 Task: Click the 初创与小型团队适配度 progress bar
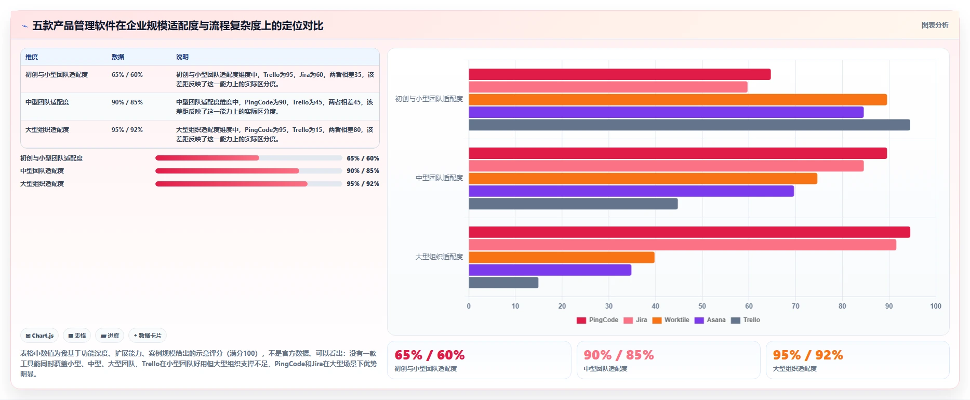[248, 158]
